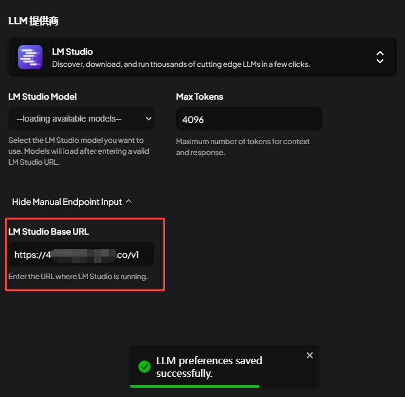The height and width of the screenshot is (397, 405).
Task: Click the maximum tokens helper description
Action: coord(243,147)
